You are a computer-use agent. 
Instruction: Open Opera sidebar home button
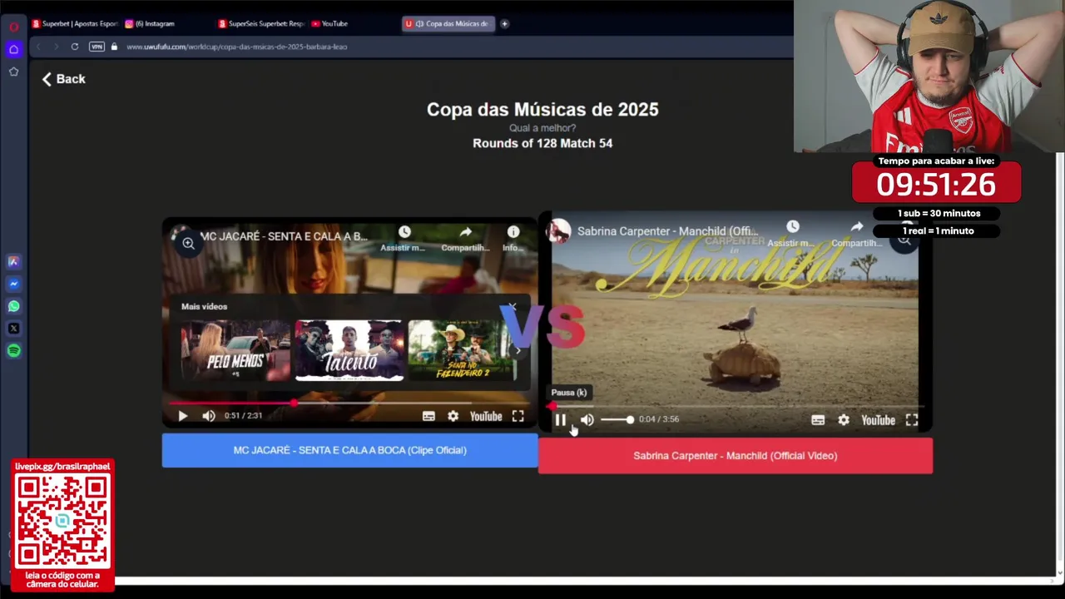coord(13,49)
